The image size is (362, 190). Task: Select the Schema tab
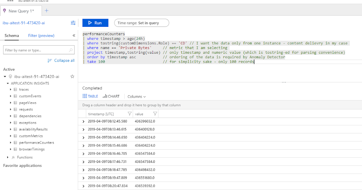pos(12,35)
